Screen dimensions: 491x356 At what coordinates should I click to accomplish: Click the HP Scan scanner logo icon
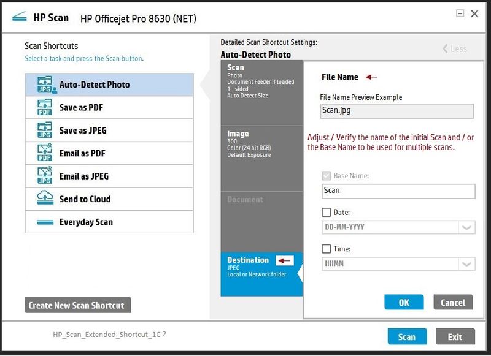coord(20,17)
